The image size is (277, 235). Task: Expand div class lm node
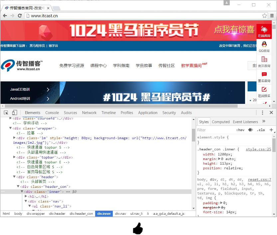(x=14, y=138)
